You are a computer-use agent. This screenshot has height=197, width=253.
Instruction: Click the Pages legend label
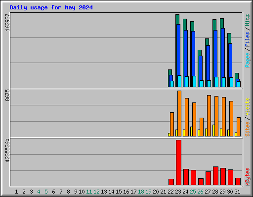pyautogui.click(x=247, y=60)
